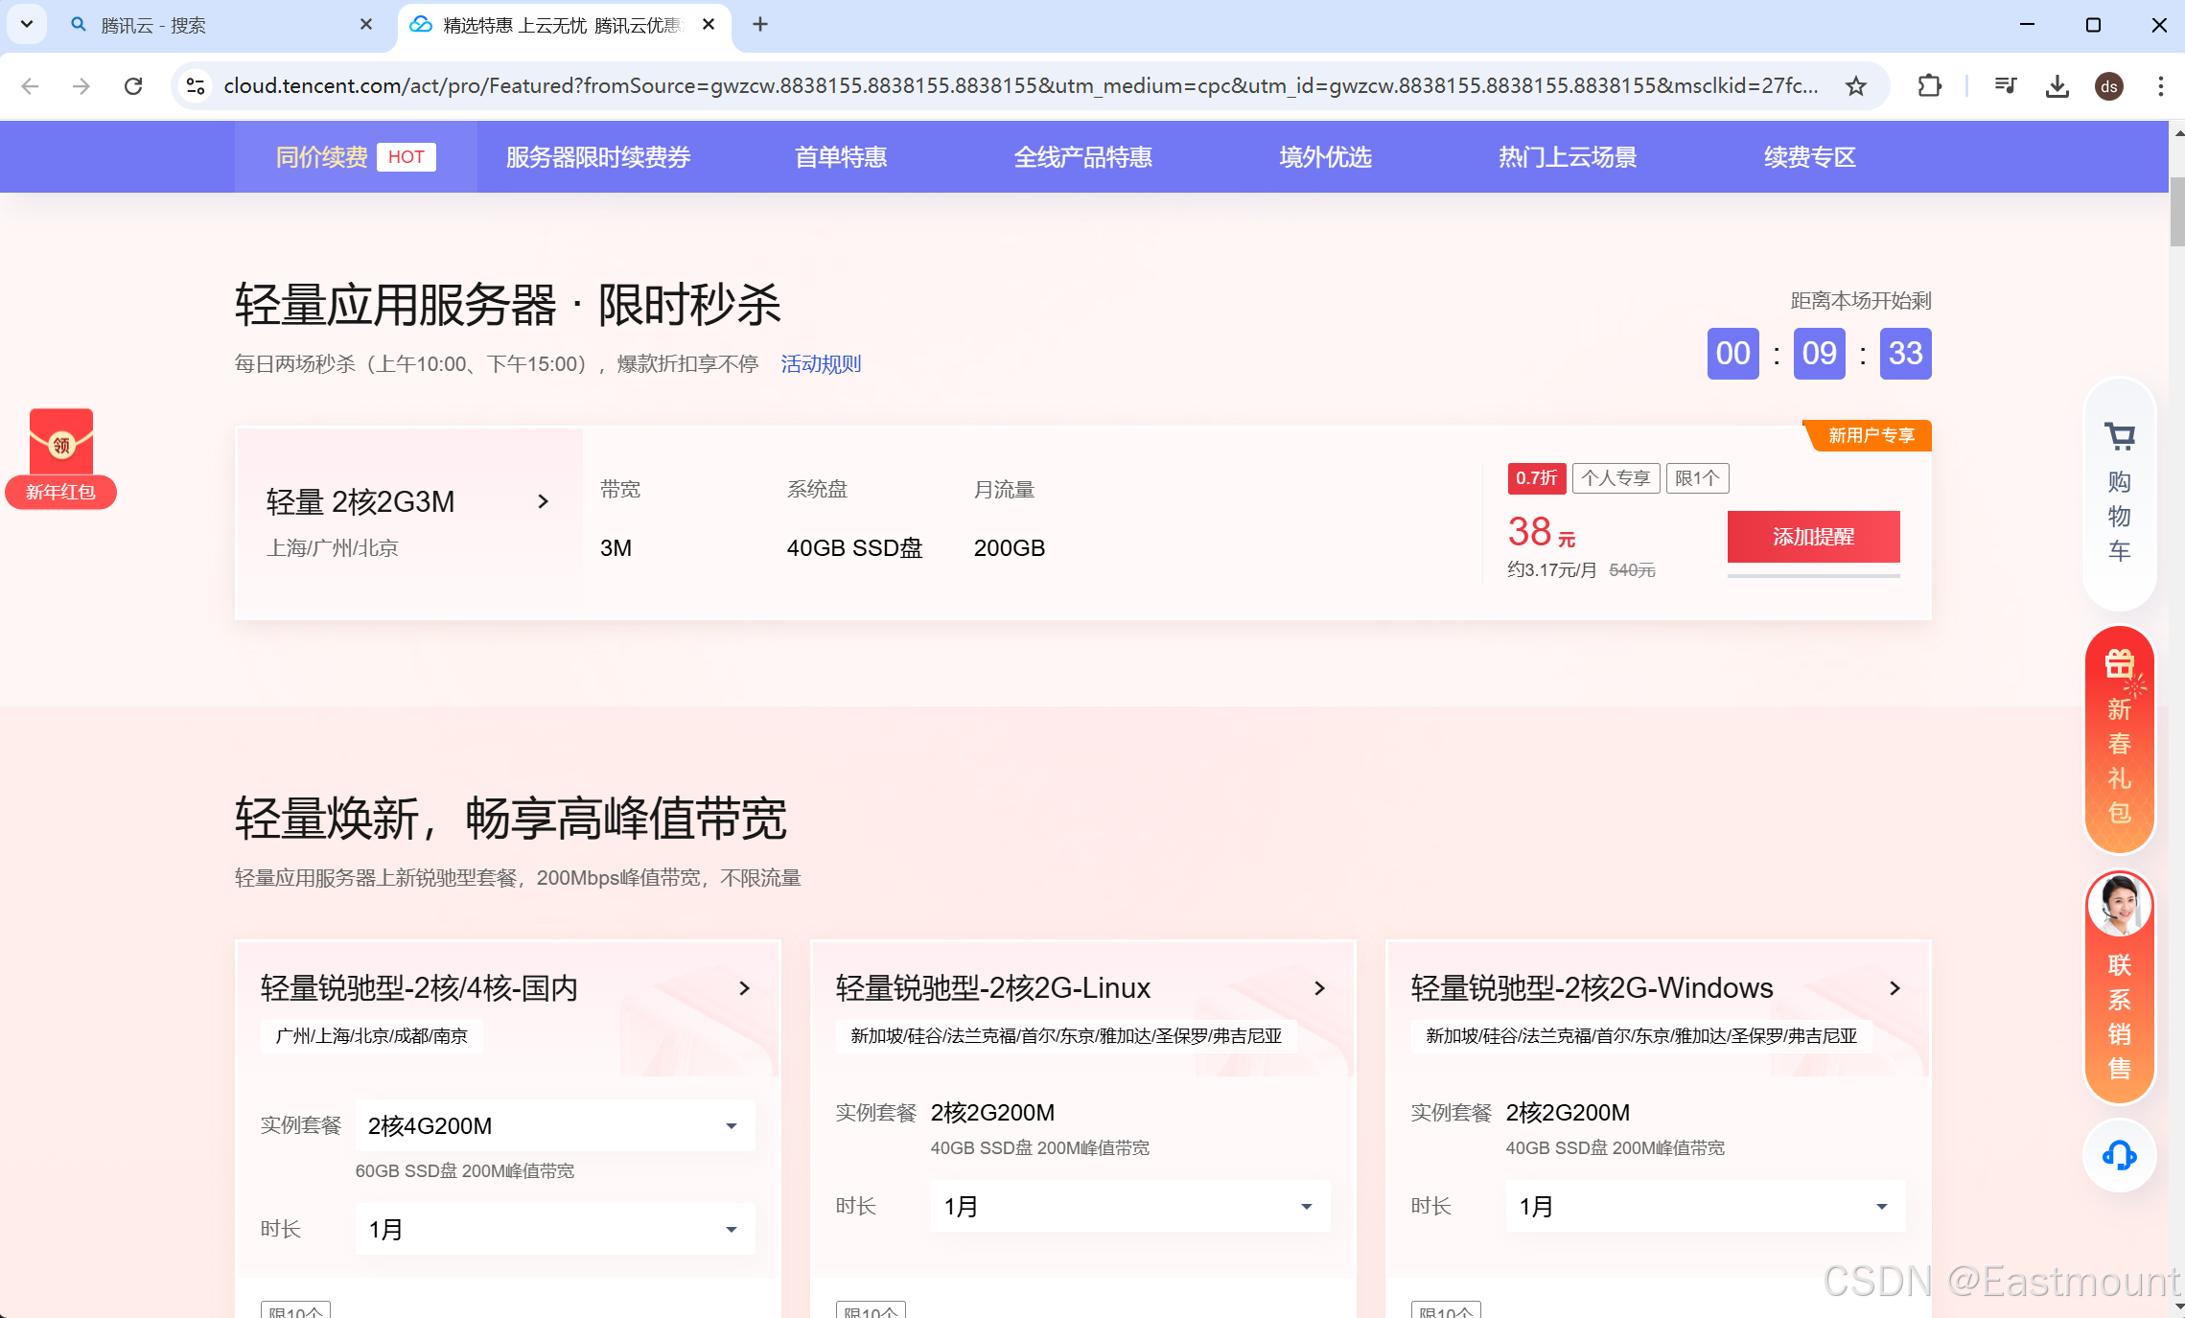Expand the 2核4G200M instance package dropdown
Viewport: 2185px width, 1318px height.
(x=554, y=1125)
